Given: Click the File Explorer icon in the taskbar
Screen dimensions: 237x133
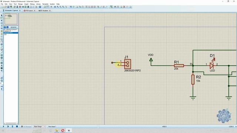Looking at the screenshot, I should (57, 130).
